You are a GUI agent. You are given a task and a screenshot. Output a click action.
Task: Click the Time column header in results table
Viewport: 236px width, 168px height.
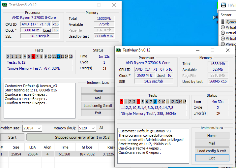tap(65, 147)
